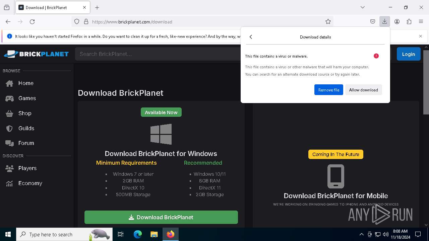Screen dimensions: 429x241
Task: Click the Save to Pocket icon
Action: [373, 21]
